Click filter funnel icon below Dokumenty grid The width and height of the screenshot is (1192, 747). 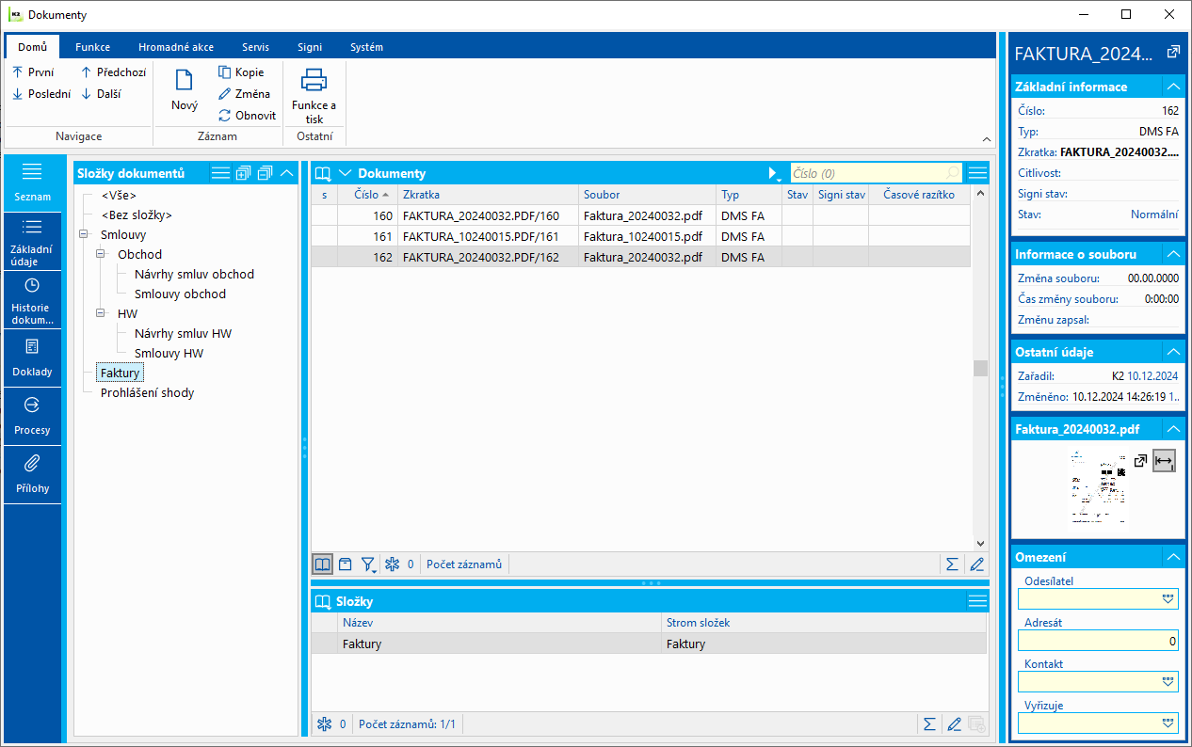click(369, 564)
